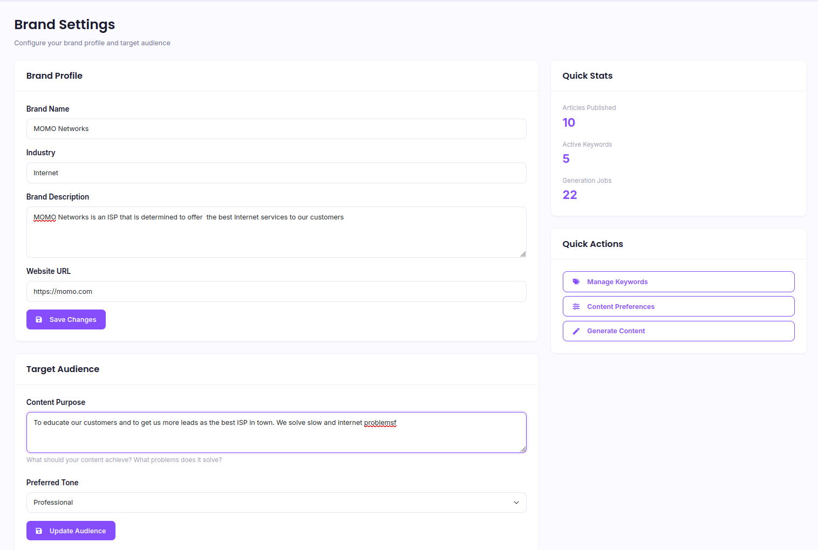818x550 pixels.
Task: Click the Brand Name input field
Action: [276, 129]
